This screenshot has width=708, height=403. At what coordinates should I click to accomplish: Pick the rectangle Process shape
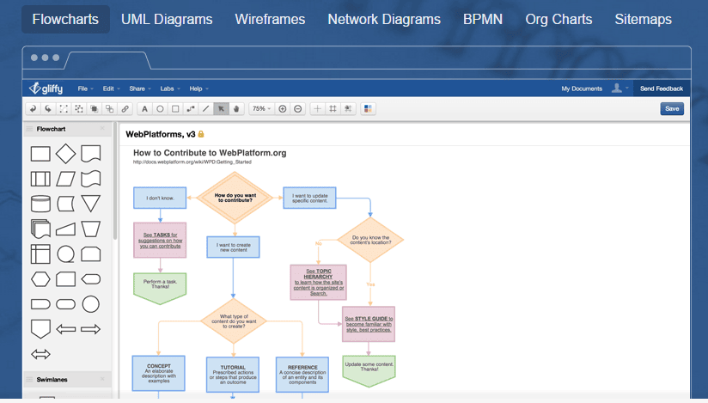(40, 154)
